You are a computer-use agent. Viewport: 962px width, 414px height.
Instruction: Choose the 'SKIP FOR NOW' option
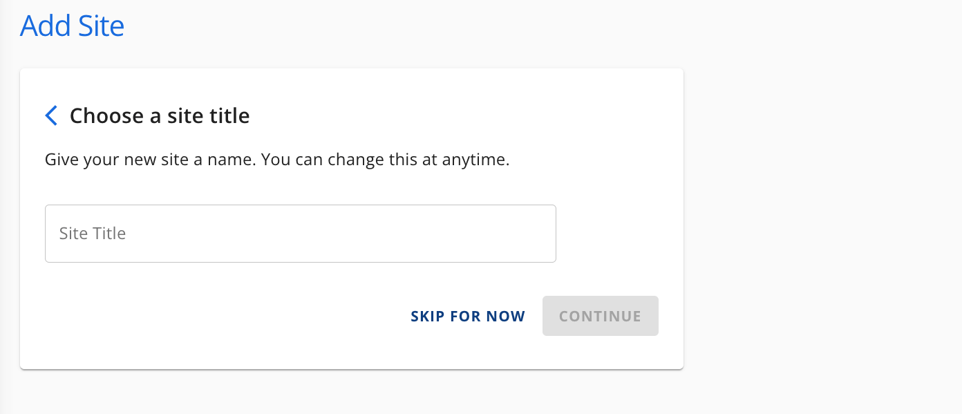pos(468,316)
